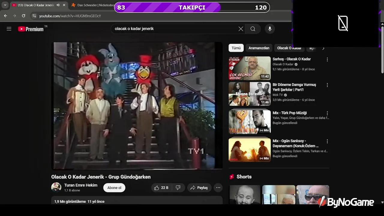This screenshot has width=384, height=216.
Task: Clear the search box with X icon
Action: pyautogui.click(x=241, y=29)
